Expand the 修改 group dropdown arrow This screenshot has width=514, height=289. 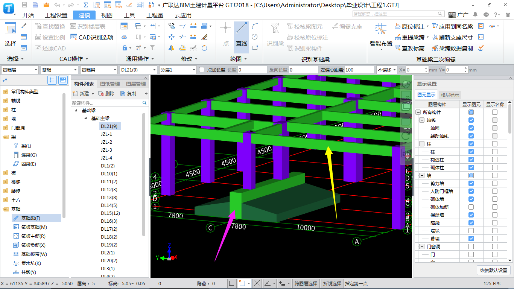196,59
